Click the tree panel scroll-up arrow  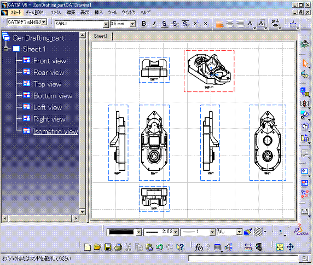(83, 36)
